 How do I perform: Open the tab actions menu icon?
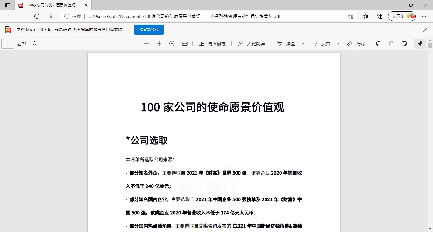pyautogui.click(x=8, y=5)
